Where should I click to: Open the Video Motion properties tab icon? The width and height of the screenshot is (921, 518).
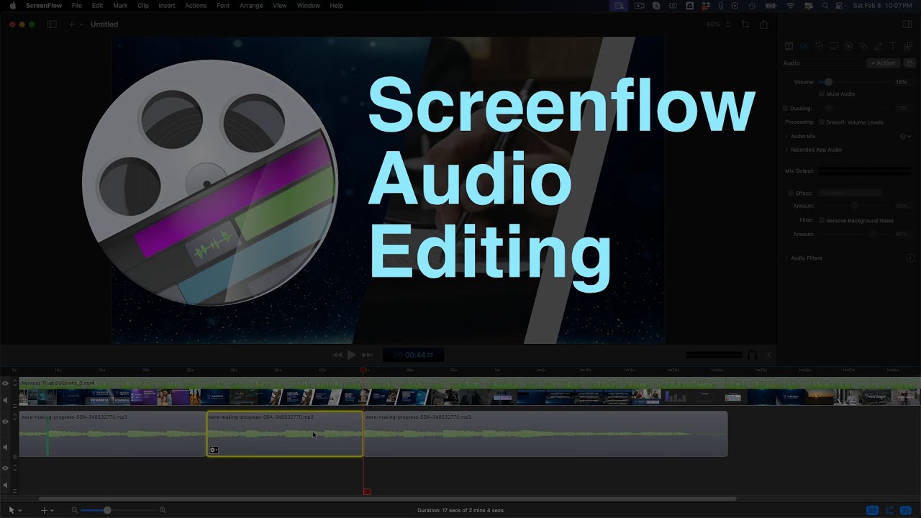[x=819, y=46]
